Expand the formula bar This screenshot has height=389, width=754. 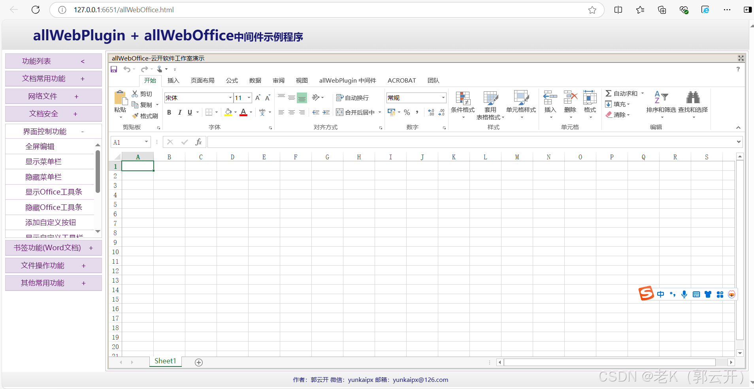(739, 142)
